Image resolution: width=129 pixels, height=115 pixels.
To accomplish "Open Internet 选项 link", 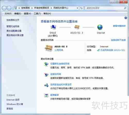I will pos(13,100).
